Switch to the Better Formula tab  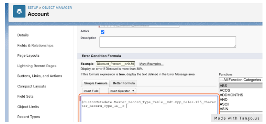click(x=124, y=83)
